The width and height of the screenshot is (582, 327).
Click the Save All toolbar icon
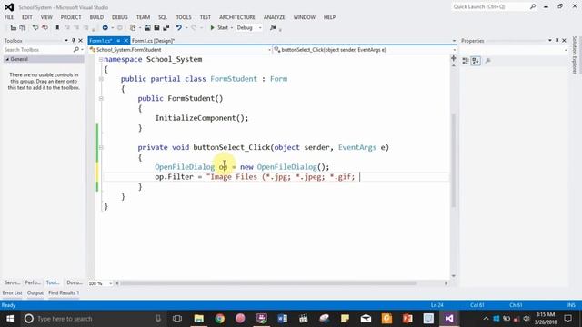[166, 27]
